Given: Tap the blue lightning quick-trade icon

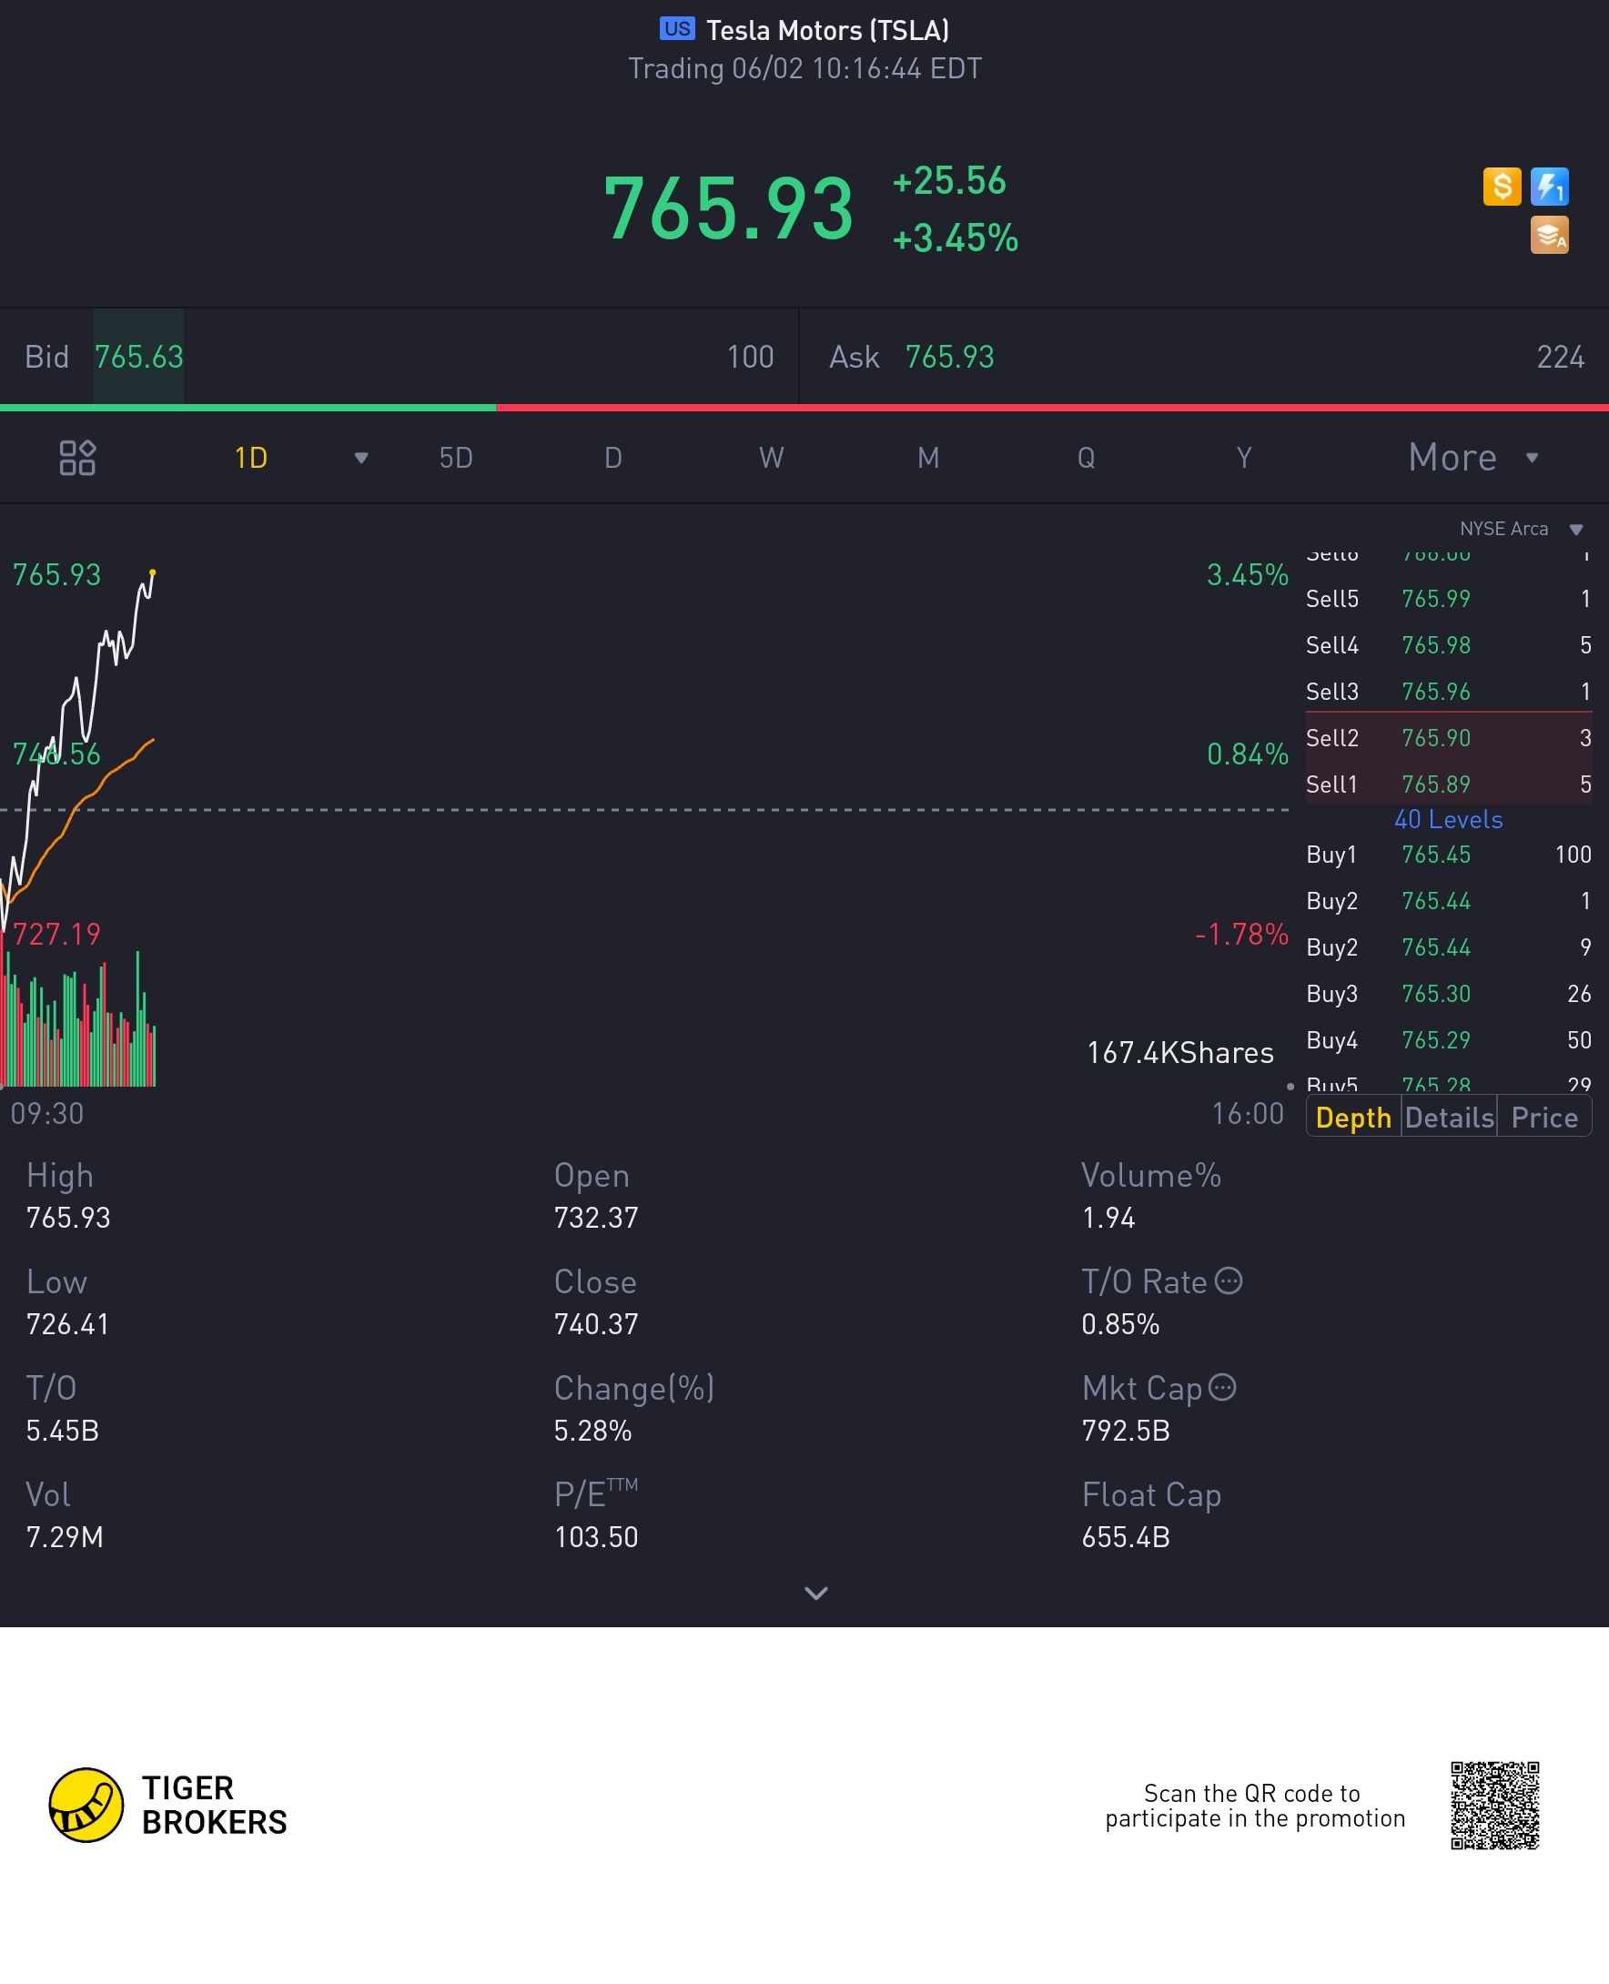Looking at the screenshot, I should (1549, 187).
